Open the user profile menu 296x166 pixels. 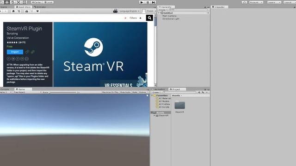click(x=149, y=11)
